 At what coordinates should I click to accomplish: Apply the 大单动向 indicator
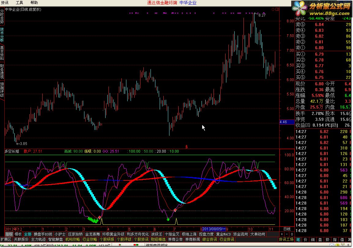[258, 234]
